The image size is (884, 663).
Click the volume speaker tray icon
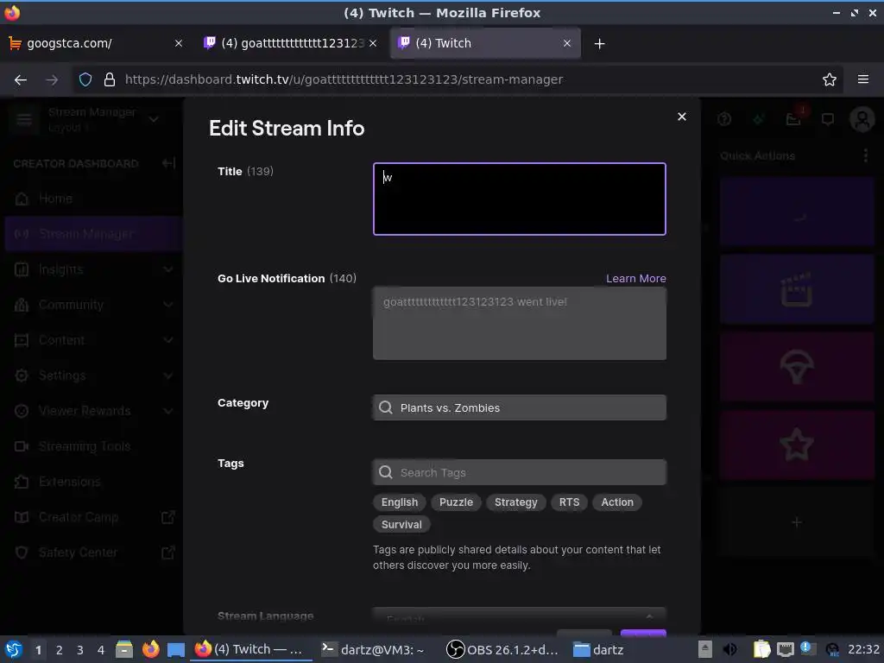(729, 650)
